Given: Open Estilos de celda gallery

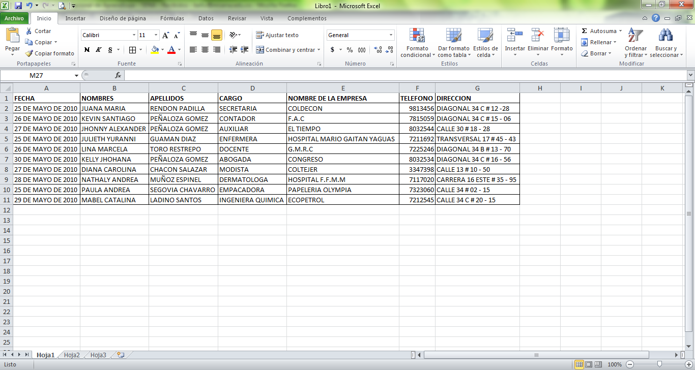Looking at the screenshot, I should coord(485,43).
